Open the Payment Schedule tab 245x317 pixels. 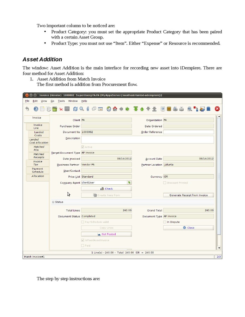click(x=38, y=170)
